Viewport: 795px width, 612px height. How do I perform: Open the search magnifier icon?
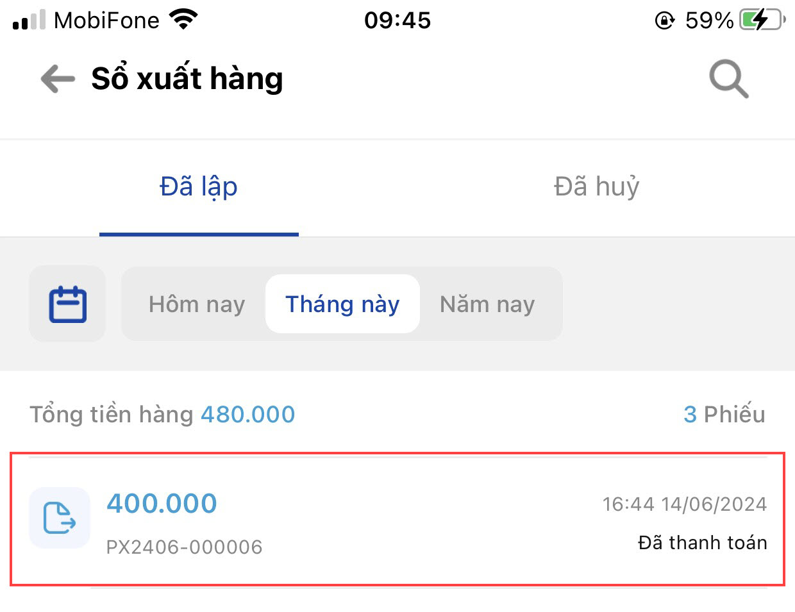[728, 79]
